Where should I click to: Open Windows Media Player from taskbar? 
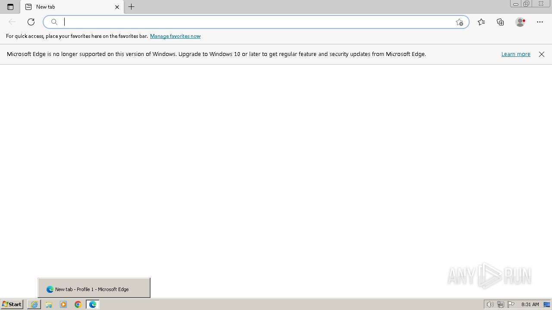[x=63, y=304]
